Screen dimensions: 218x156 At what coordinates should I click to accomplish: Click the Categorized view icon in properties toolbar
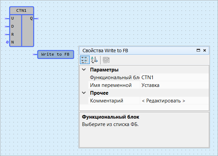[x=85, y=60]
